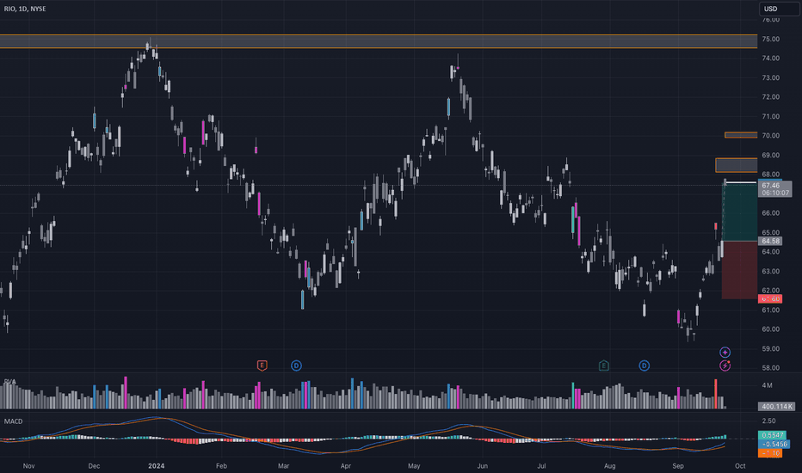Click the 60.00 price axis label
Screen dimensions: 802x473
coord(771,329)
